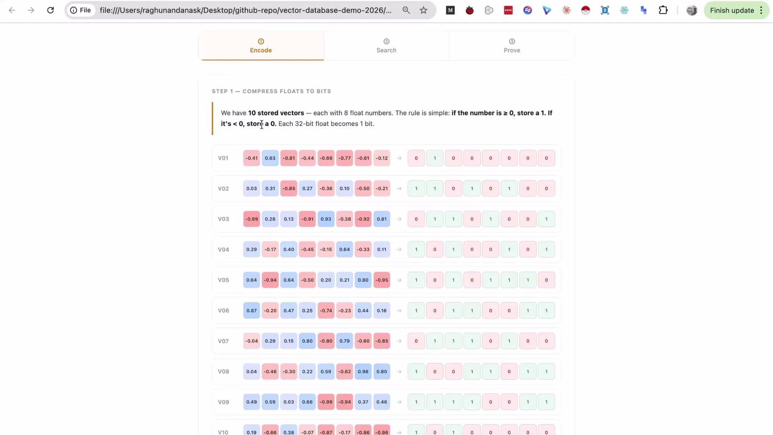Open the browser profile avatar
This screenshot has width=773, height=435.
click(692, 10)
